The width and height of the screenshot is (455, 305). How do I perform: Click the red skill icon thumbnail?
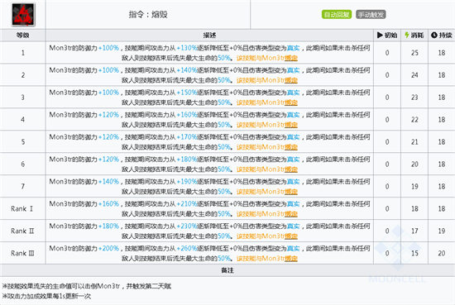click(x=23, y=14)
